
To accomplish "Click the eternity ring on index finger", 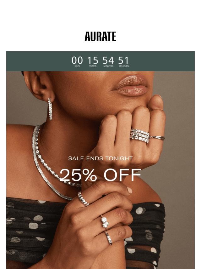I will coord(83,199).
